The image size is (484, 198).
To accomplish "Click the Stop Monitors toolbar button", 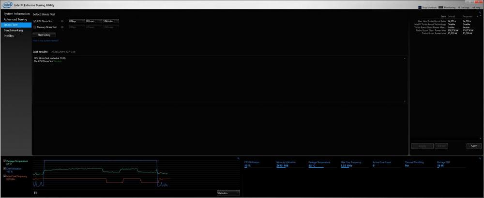I will [x=427, y=7].
